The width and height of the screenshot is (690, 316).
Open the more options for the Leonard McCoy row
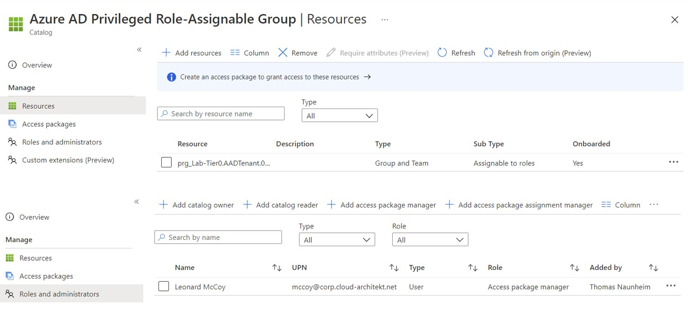click(670, 286)
